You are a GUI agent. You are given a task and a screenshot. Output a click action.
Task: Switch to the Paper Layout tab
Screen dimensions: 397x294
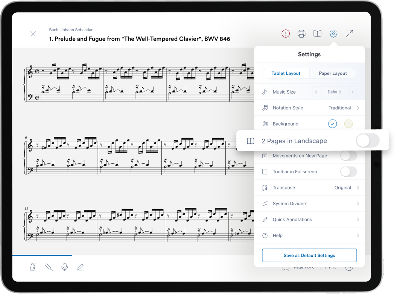[333, 73]
